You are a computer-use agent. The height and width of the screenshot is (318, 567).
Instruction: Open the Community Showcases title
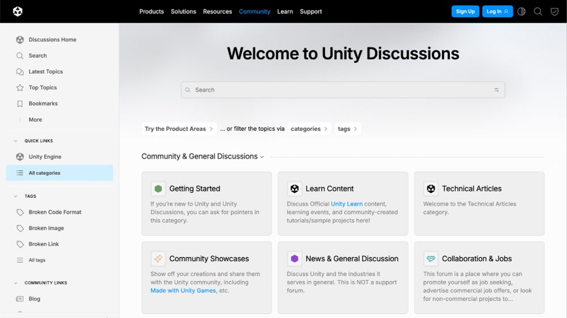tap(209, 258)
